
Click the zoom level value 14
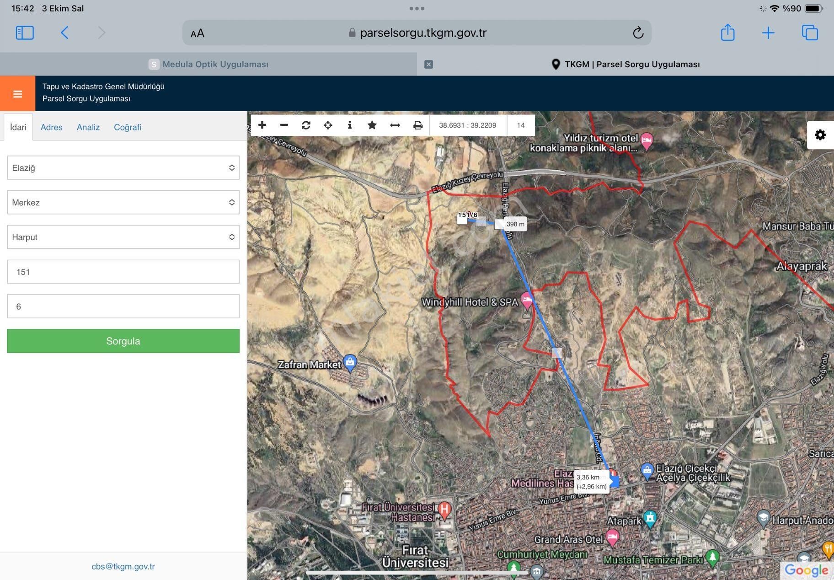[x=521, y=125]
